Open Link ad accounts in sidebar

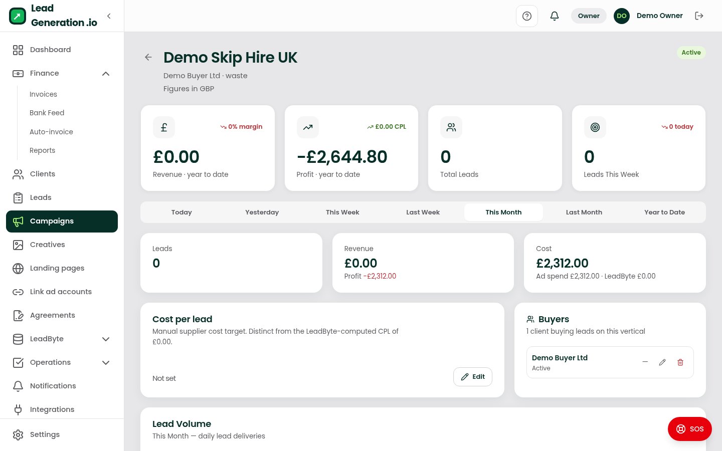tap(62, 292)
